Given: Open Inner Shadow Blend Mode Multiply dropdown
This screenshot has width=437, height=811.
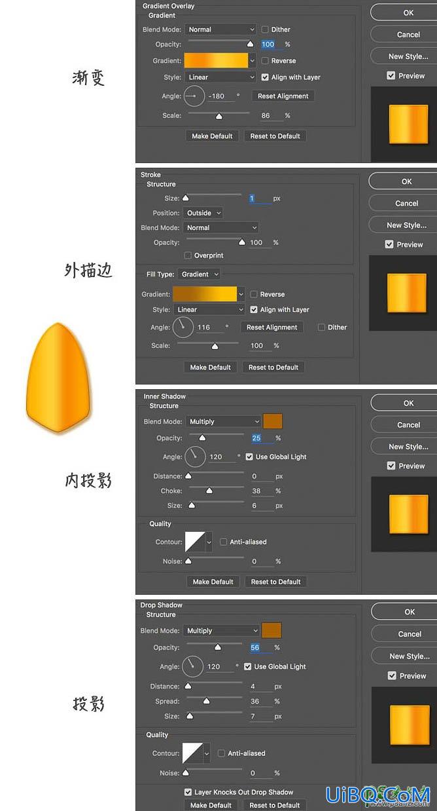Looking at the screenshot, I should 223,422.
